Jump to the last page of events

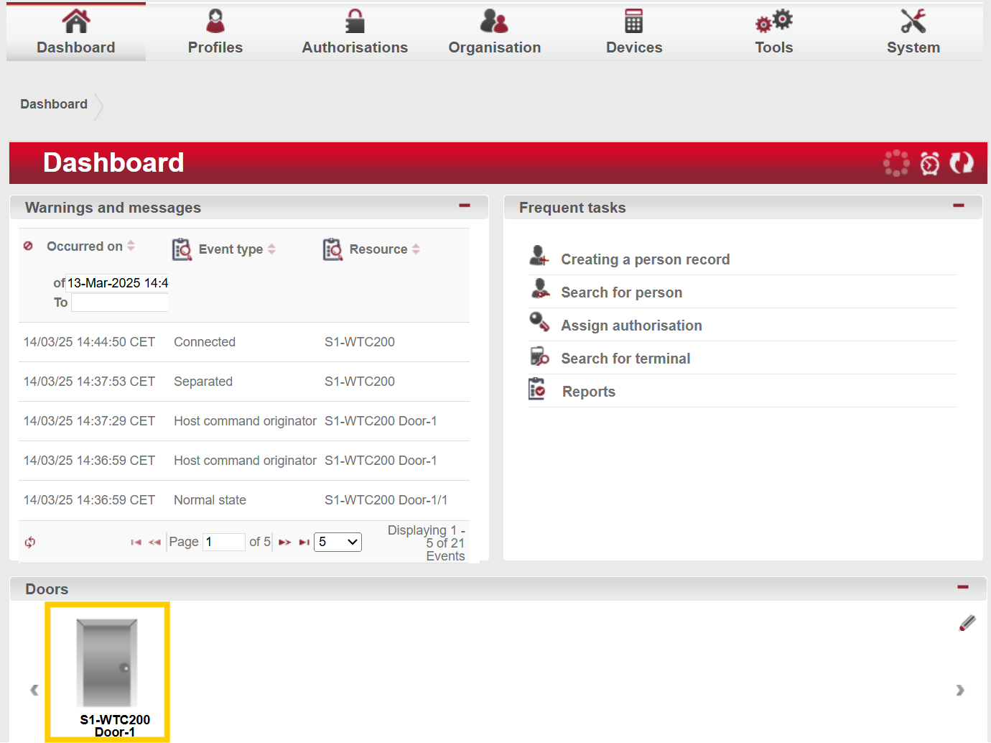(304, 543)
